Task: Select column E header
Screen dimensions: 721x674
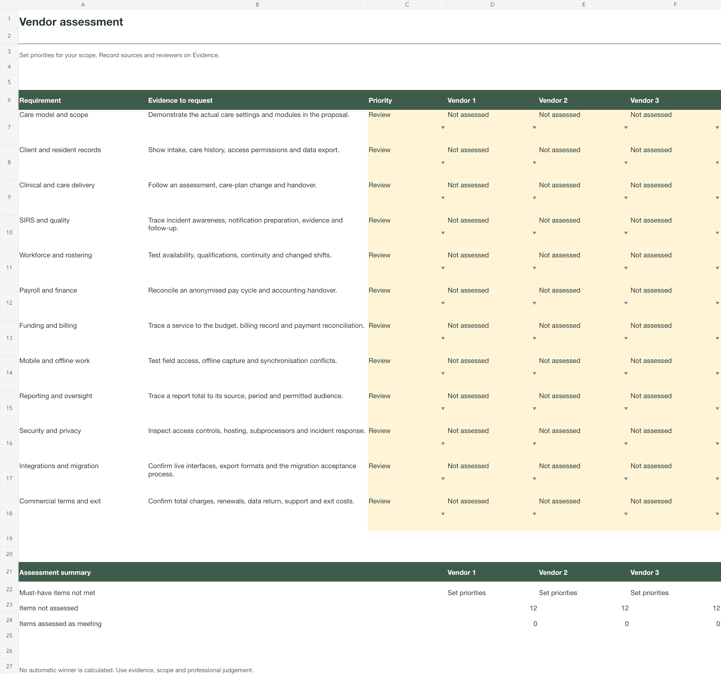Action: click(583, 5)
